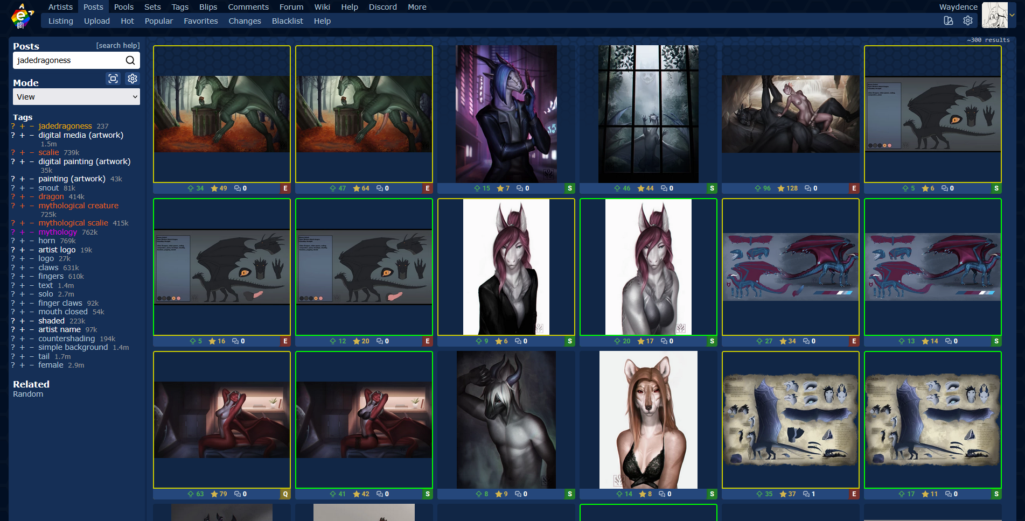Click the search help link
The image size is (1025, 521).
pos(117,46)
